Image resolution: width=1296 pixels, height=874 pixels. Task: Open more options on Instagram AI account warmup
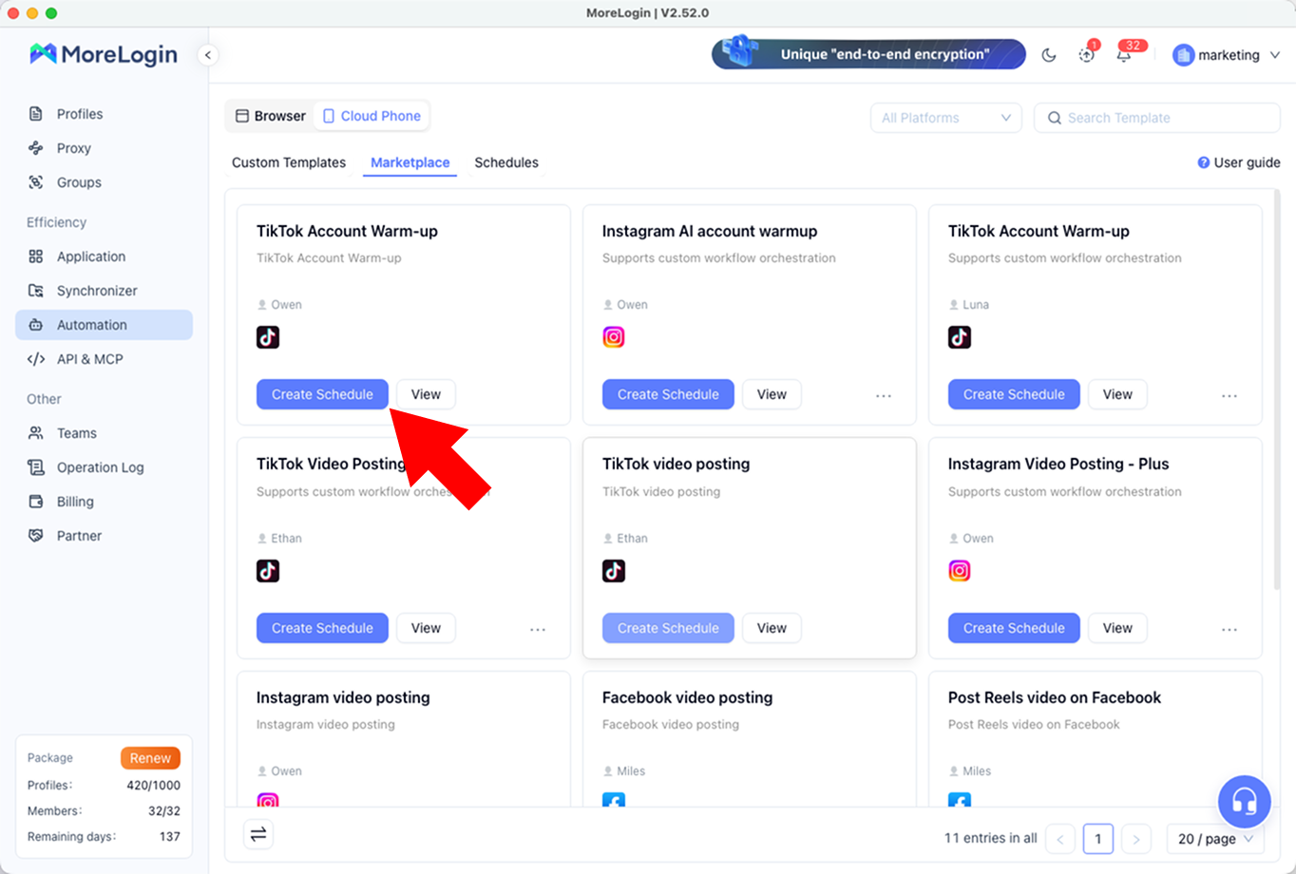[884, 395]
